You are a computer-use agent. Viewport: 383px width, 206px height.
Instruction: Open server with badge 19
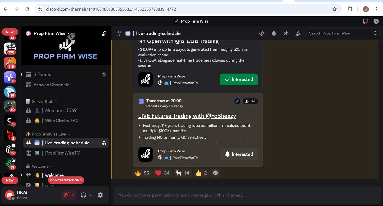(x=10, y=92)
